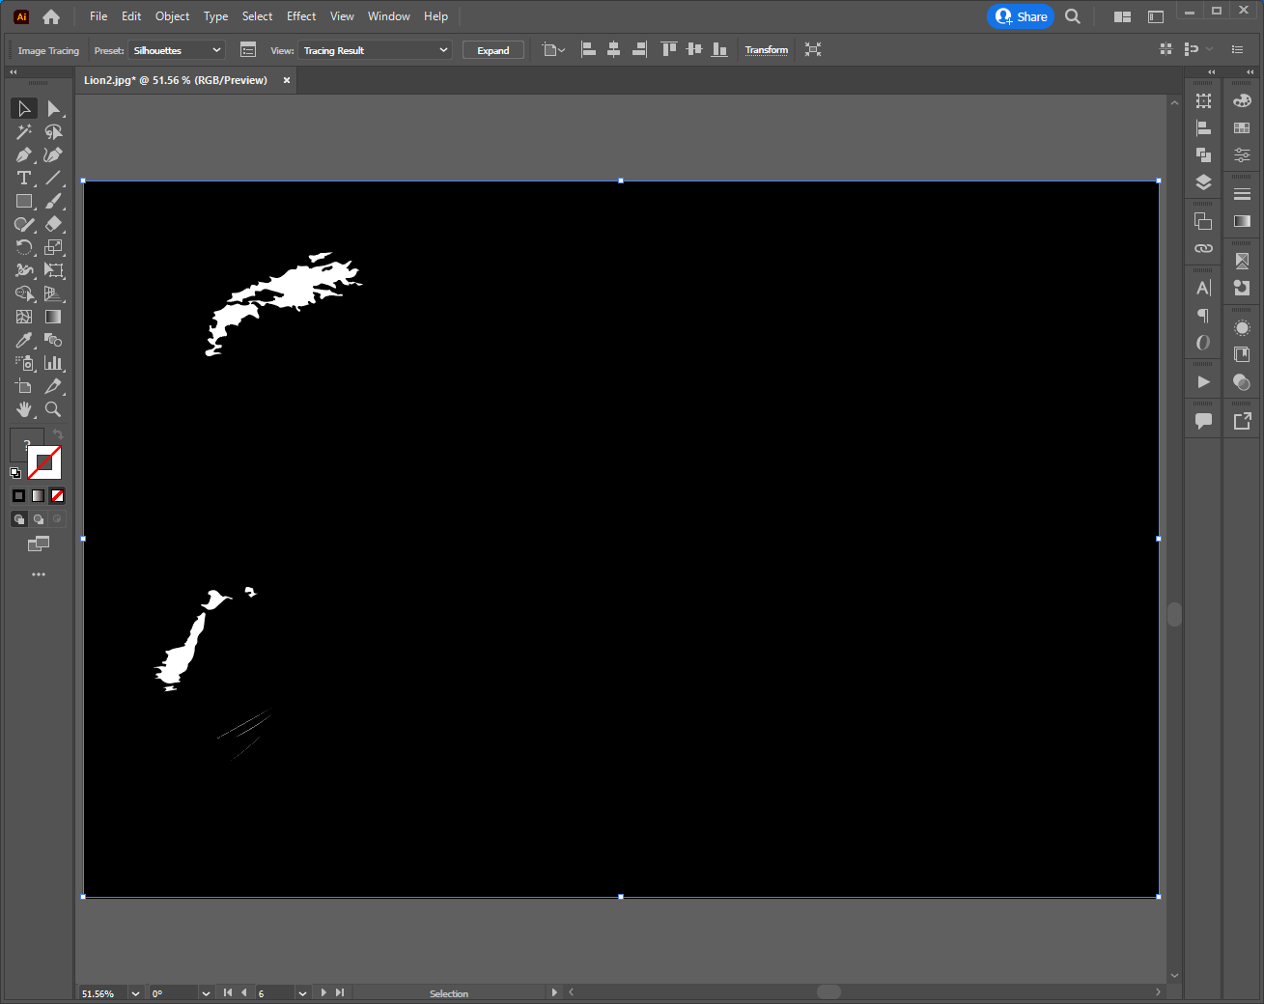Select the Type tool

pyautogui.click(x=24, y=178)
